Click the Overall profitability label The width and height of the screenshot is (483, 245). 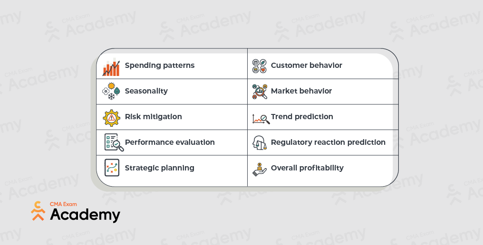click(307, 168)
